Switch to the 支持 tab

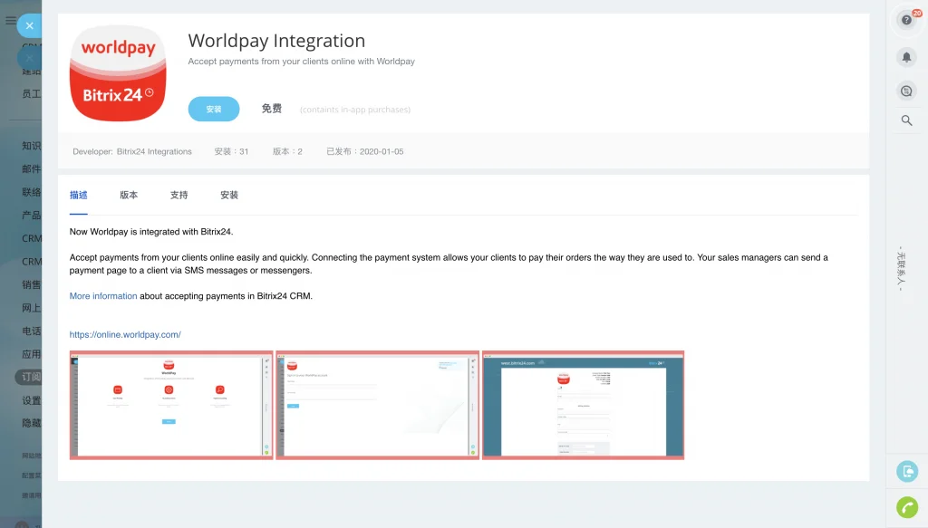click(179, 195)
